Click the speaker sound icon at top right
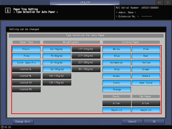172x129 pixels. tap(159, 2)
